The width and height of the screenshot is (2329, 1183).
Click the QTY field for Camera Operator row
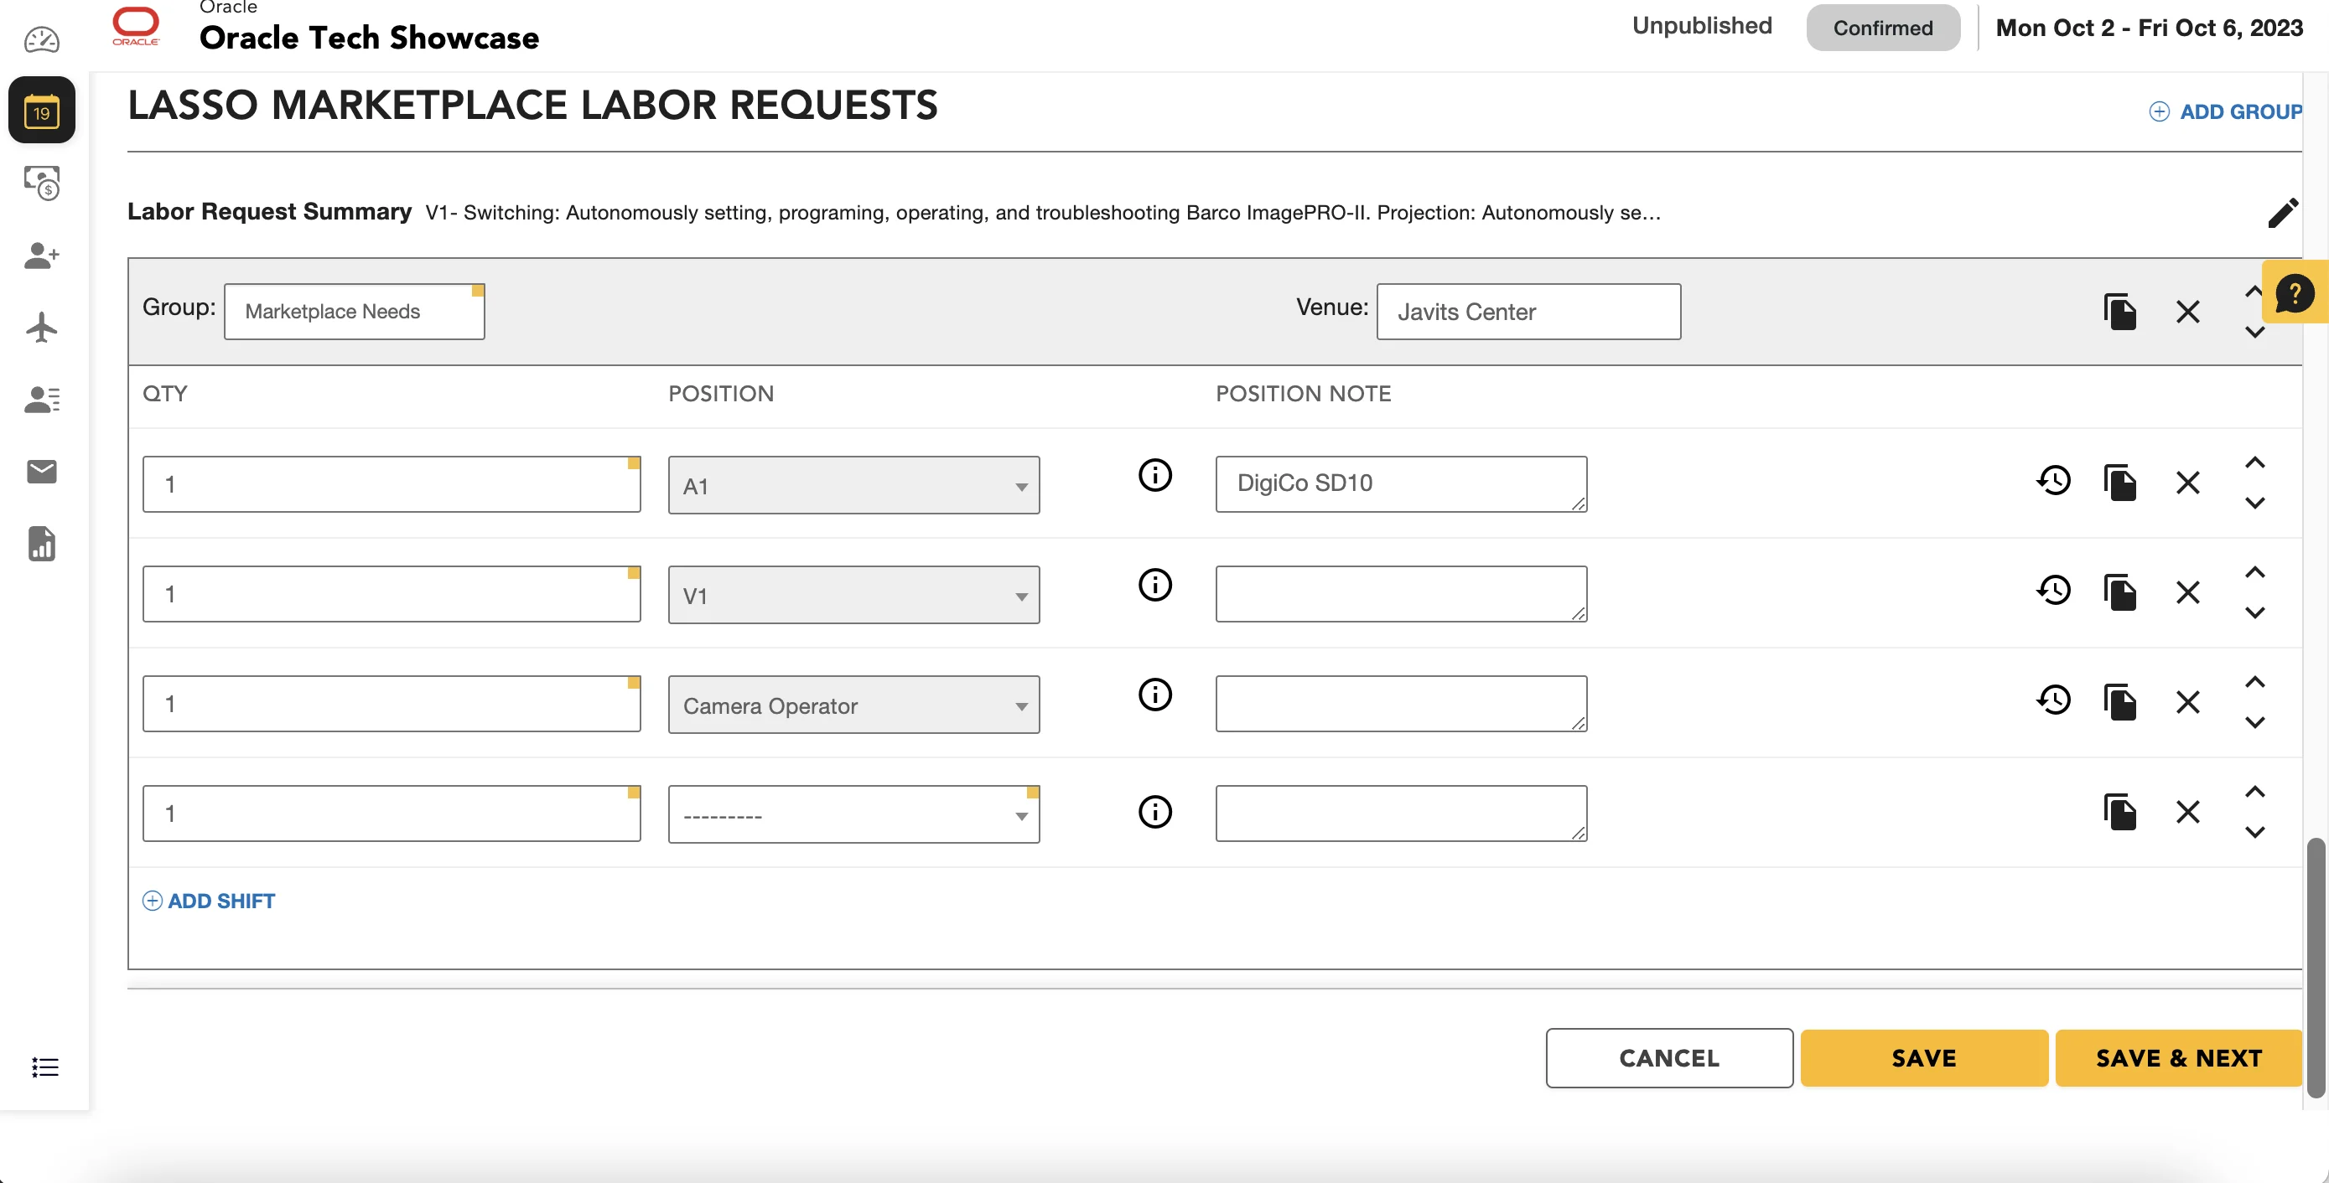pos(392,704)
